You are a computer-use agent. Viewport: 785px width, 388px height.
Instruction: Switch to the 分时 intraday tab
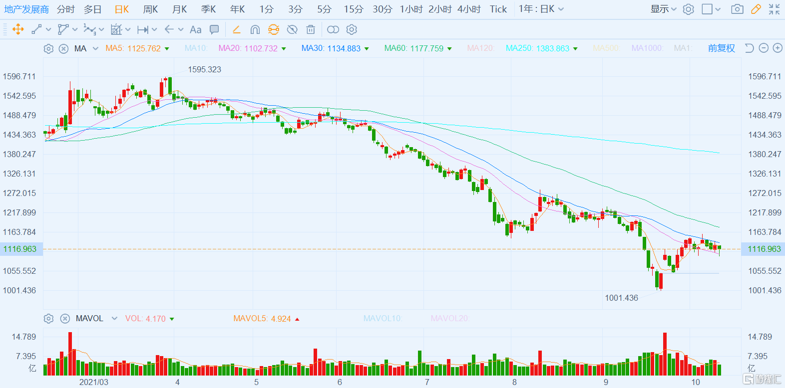(65, 9)
